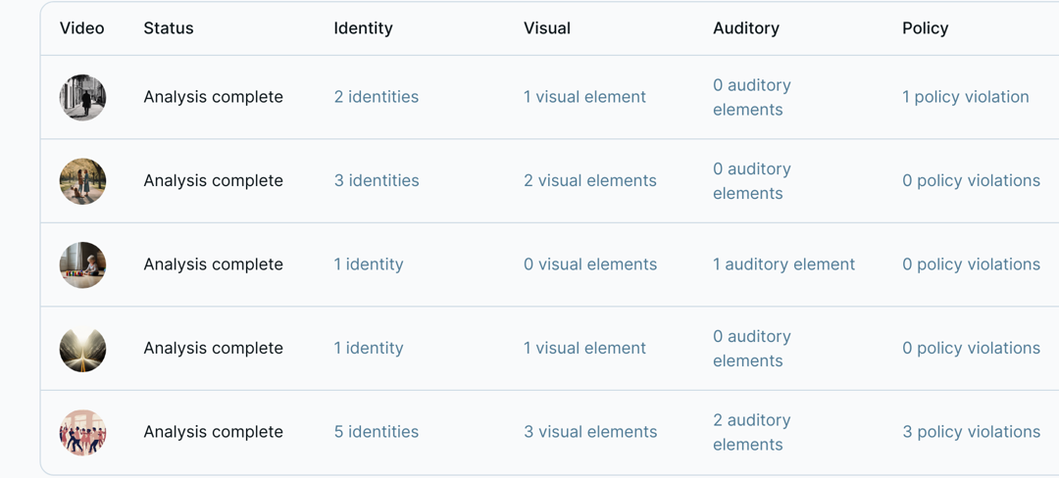Select the 0 visual elements link
The image size is (1059, 478).
[x=590, y=264]
